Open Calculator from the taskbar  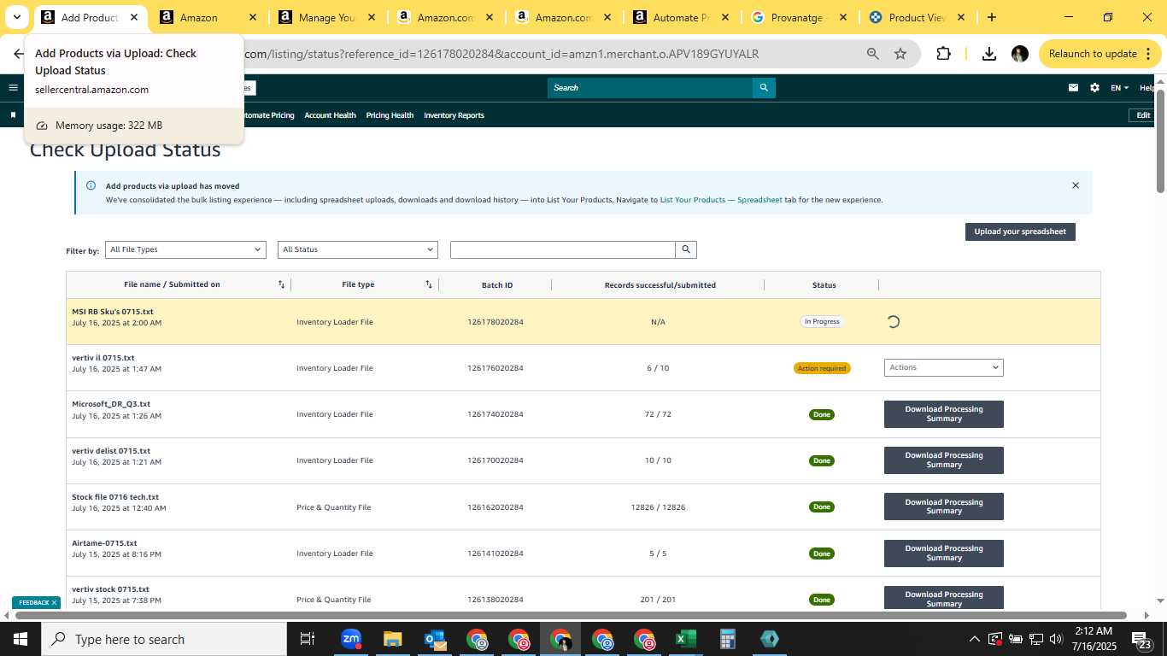[x=728, y=639]
